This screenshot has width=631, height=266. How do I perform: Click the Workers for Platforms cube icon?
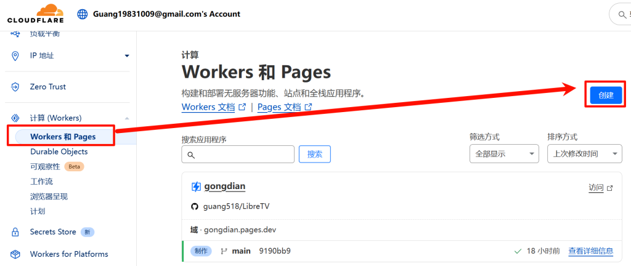(15, 254)
